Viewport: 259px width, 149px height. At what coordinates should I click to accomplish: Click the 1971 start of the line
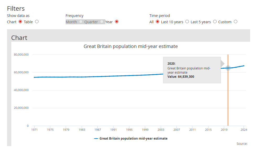pyautogui.click(x=34, y=77)
